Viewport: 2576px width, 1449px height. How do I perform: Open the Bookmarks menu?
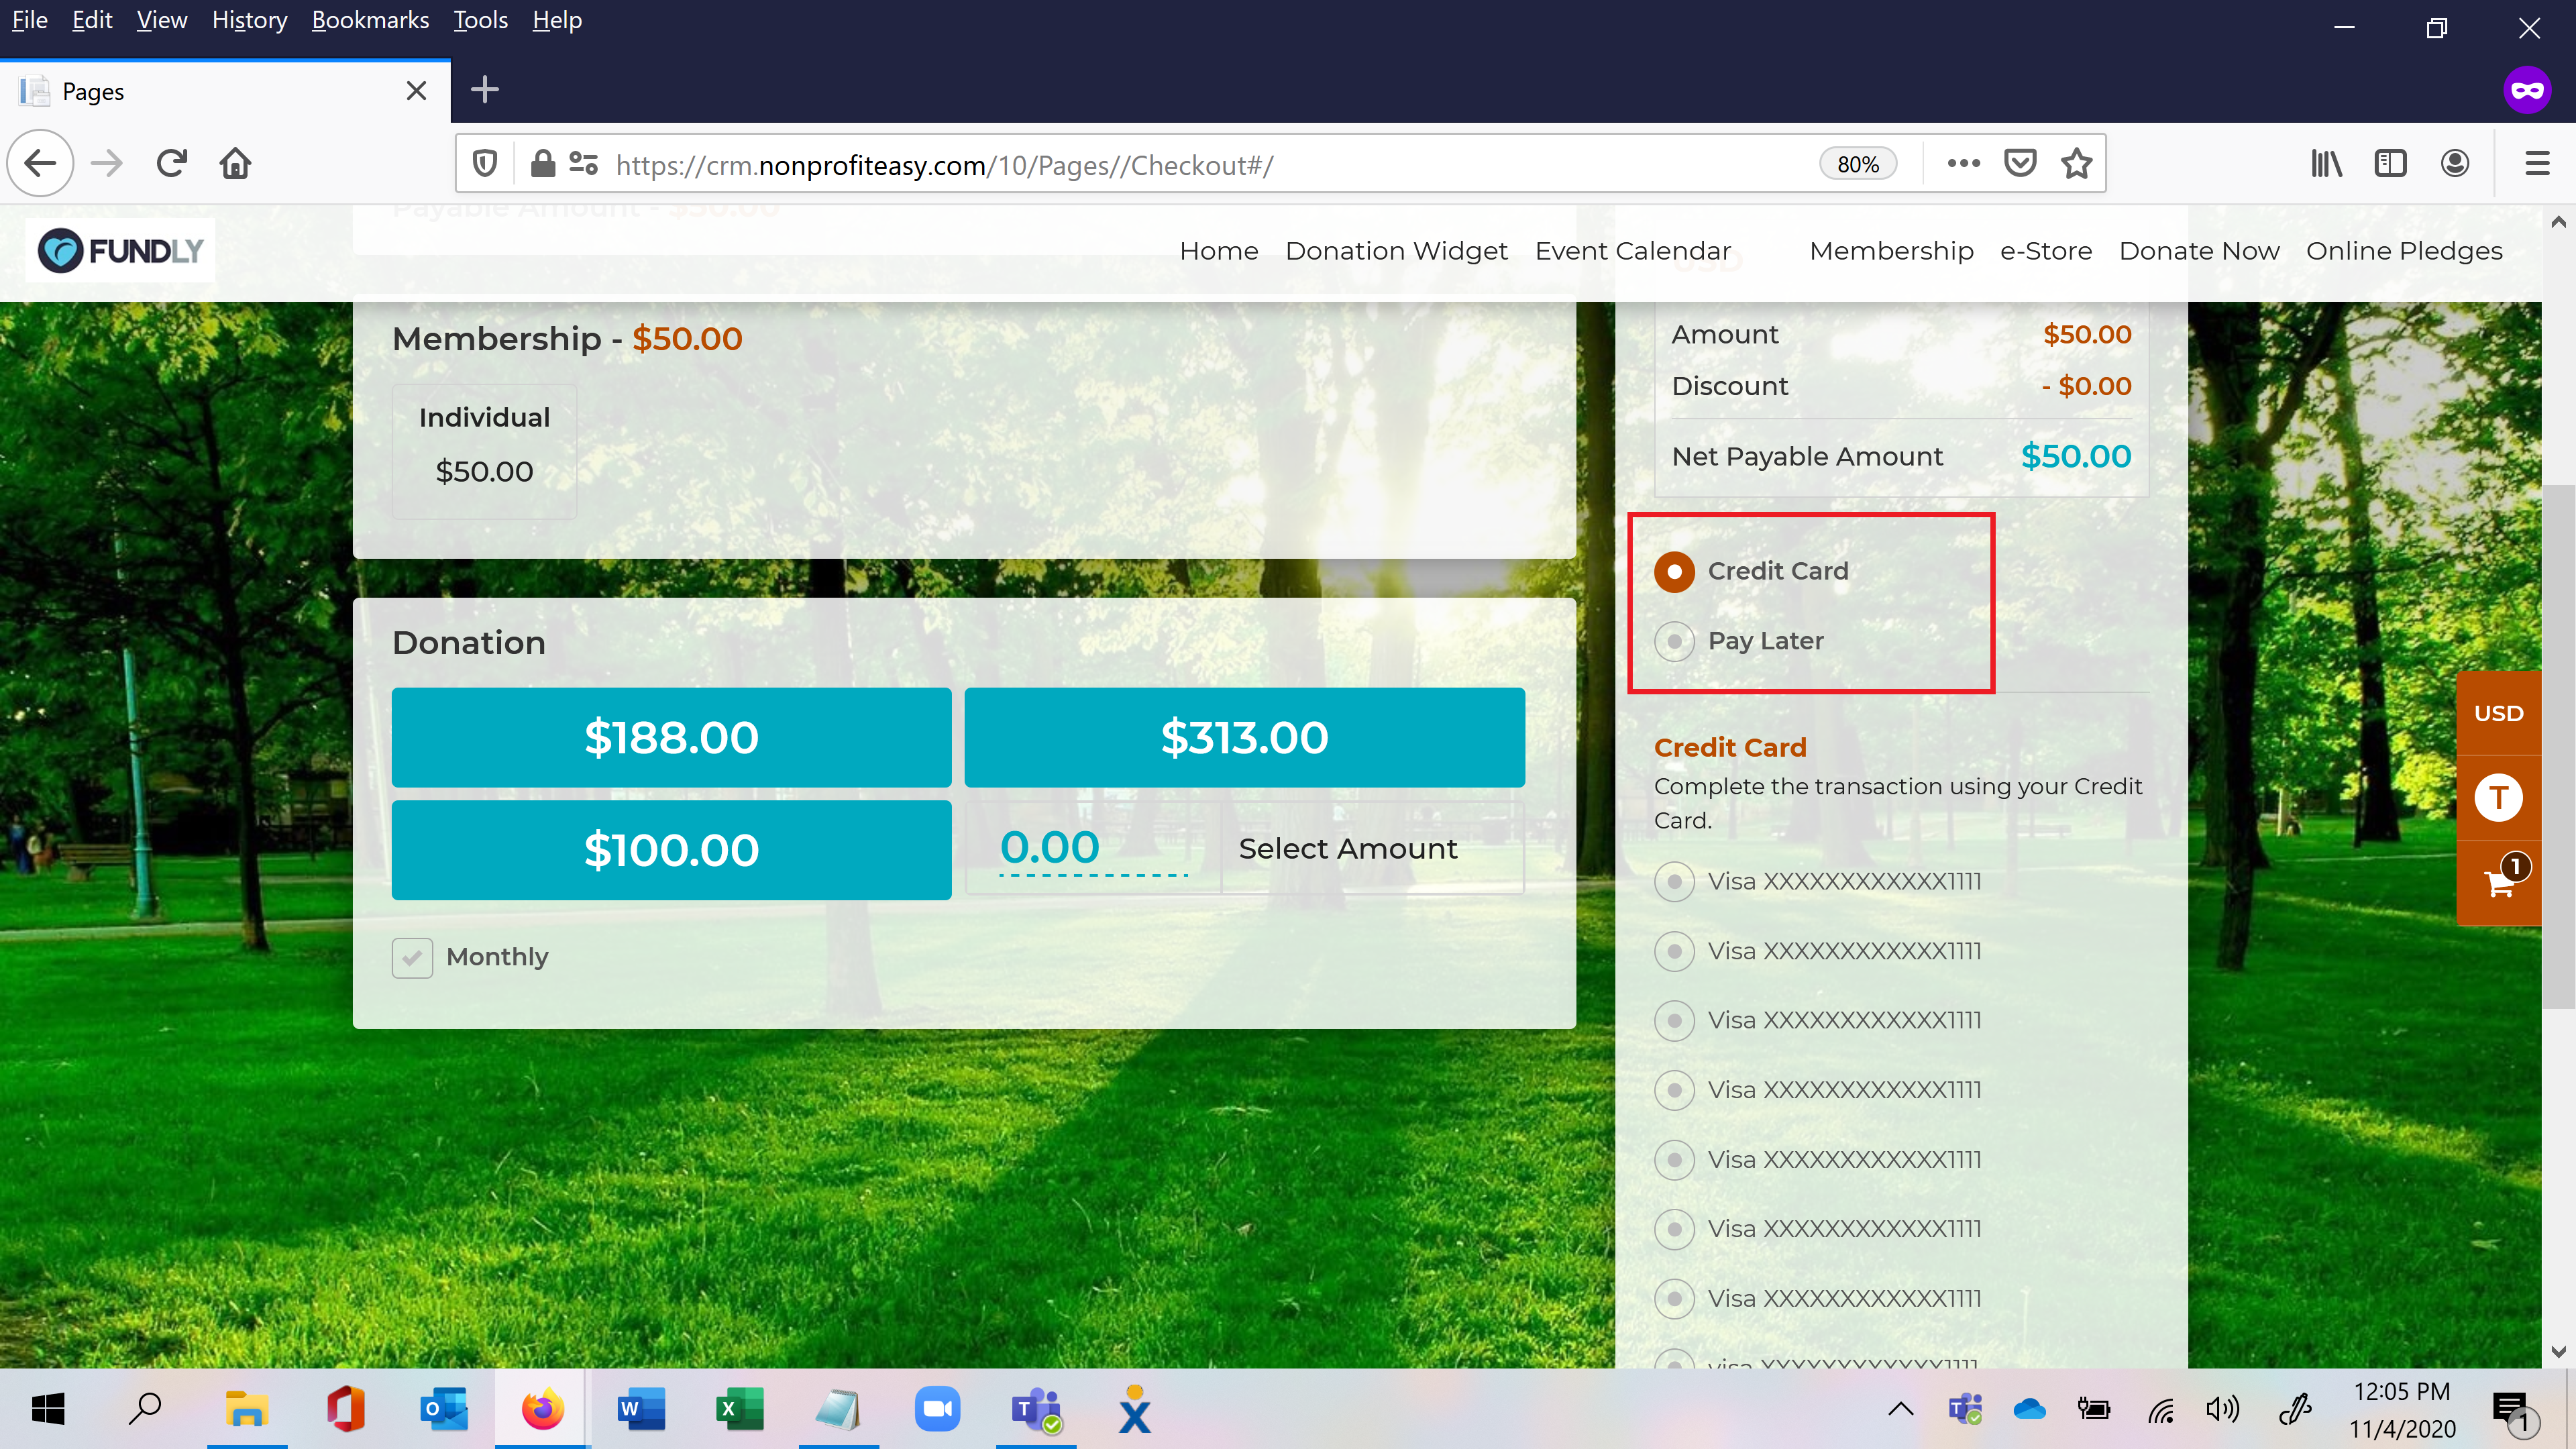[370, 20]
